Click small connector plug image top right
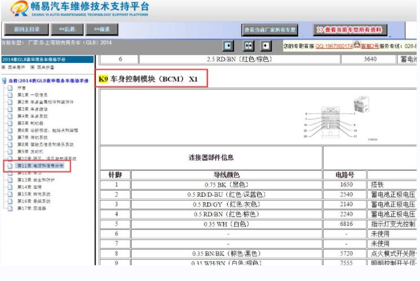The image size is (420, 281). click(x=361, y=105)
